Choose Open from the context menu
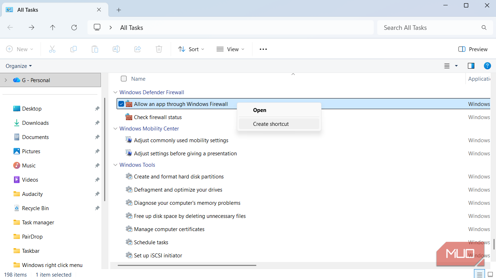Image resolution: width=496 pixels, height=278 pixels. click(x=279, y=110)
